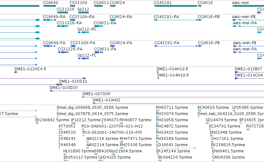Select the DME1-015D10 clone label

pos(73,81)
